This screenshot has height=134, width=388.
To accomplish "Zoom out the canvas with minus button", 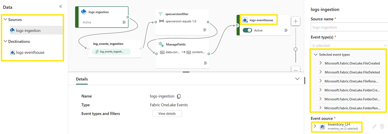I will [295, 70].
